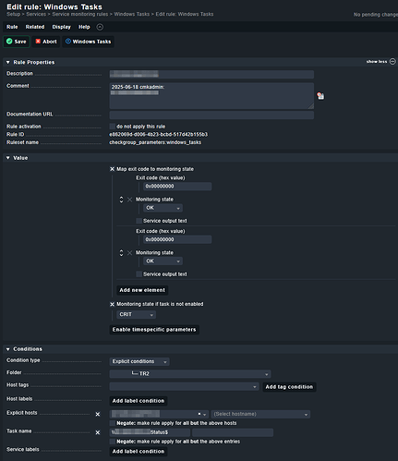Click the collapse menu arrow icon next to Help
This screenshot has height=461, width=398.
[x=100, y=27]
